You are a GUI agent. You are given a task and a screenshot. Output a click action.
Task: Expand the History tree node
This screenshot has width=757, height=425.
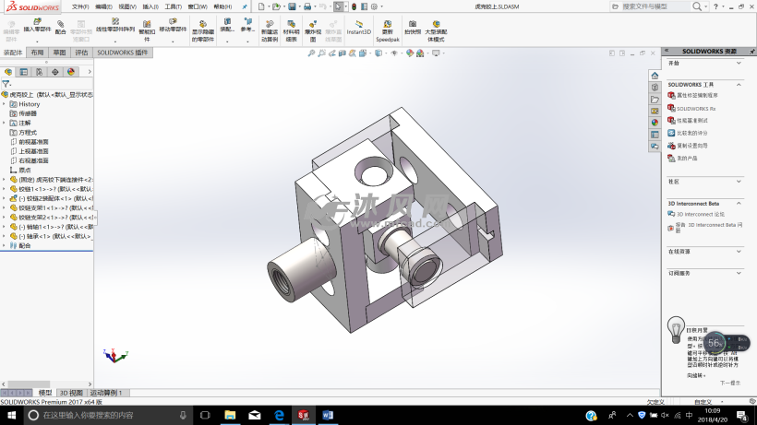pyautogui.click(x=5, y=104)
